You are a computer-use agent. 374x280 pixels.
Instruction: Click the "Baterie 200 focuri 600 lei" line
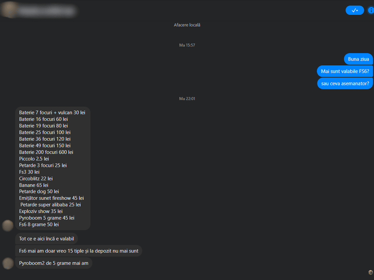46,152
